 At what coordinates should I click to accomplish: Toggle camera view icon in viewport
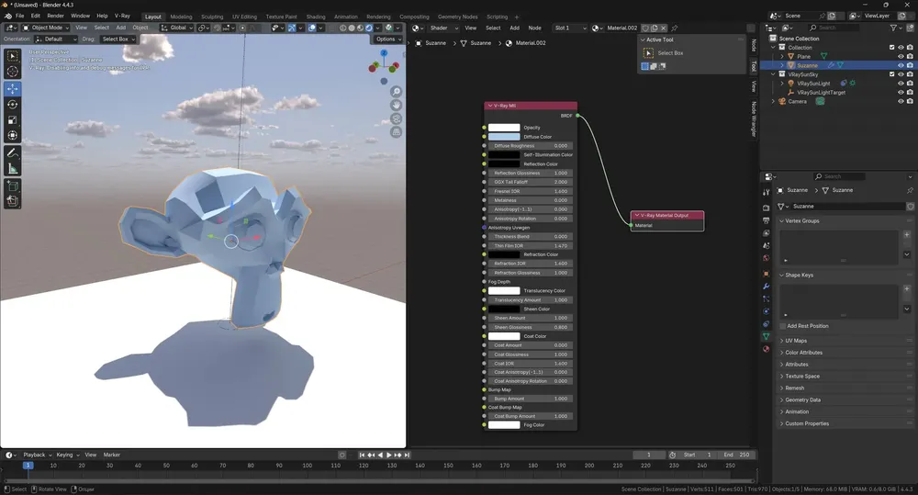(x=397, y=118)
